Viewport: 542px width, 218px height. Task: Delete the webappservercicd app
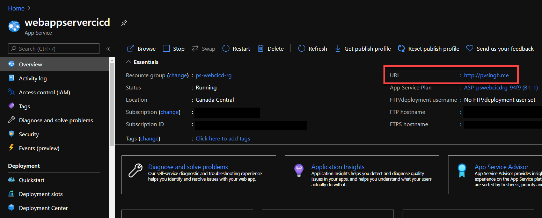[271, 49]
